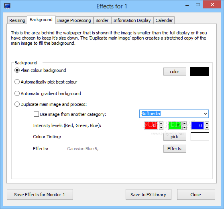Click the red intensity value field
This screenshot has height=209, width=224.
[x=151, y=125]
